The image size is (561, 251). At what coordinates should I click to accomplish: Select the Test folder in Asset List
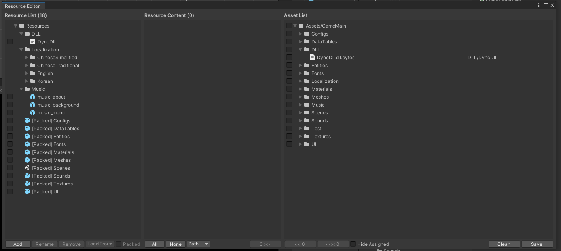tap(316, 128)
